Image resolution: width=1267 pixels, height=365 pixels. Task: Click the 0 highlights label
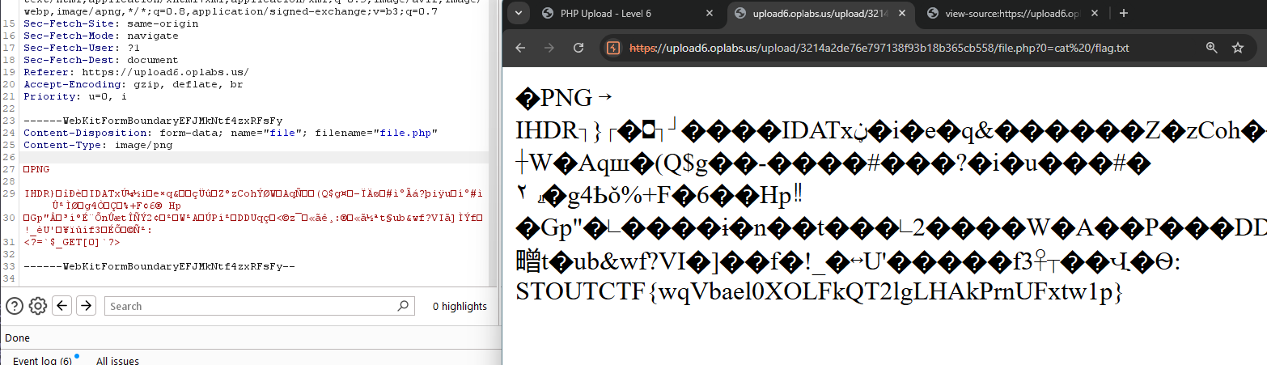click(x=460, y=306)
